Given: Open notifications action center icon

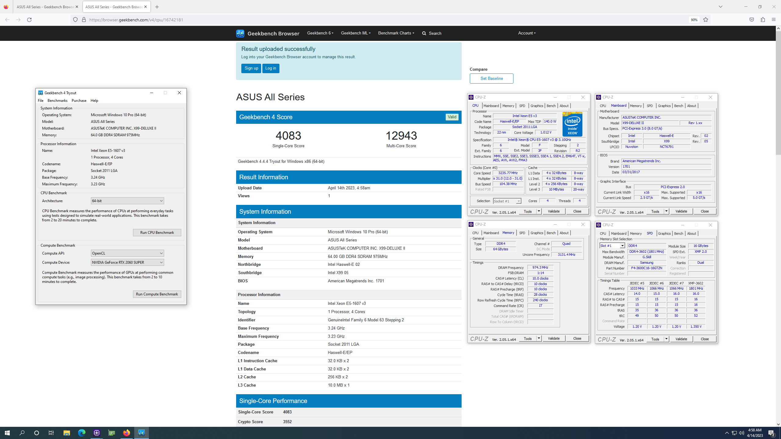Looking at the screenshot, I should tap(772, 433).
